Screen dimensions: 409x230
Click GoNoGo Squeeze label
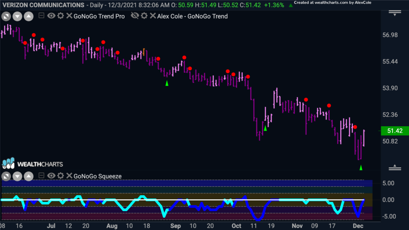coord(97,176)
